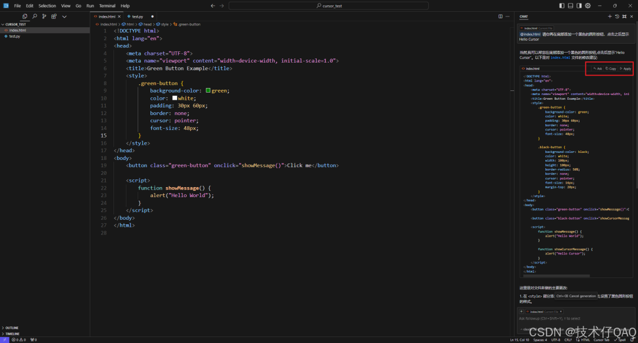Remove index.html current file context chip
This screenshot has width=638, height=343.
(x=561, y=312)
